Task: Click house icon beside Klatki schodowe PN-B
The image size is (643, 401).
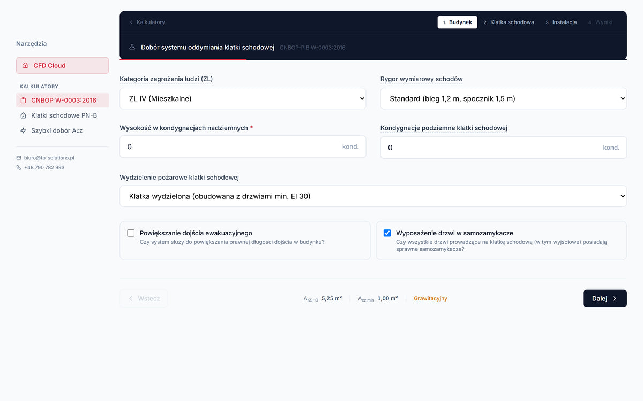Action: 23,115
